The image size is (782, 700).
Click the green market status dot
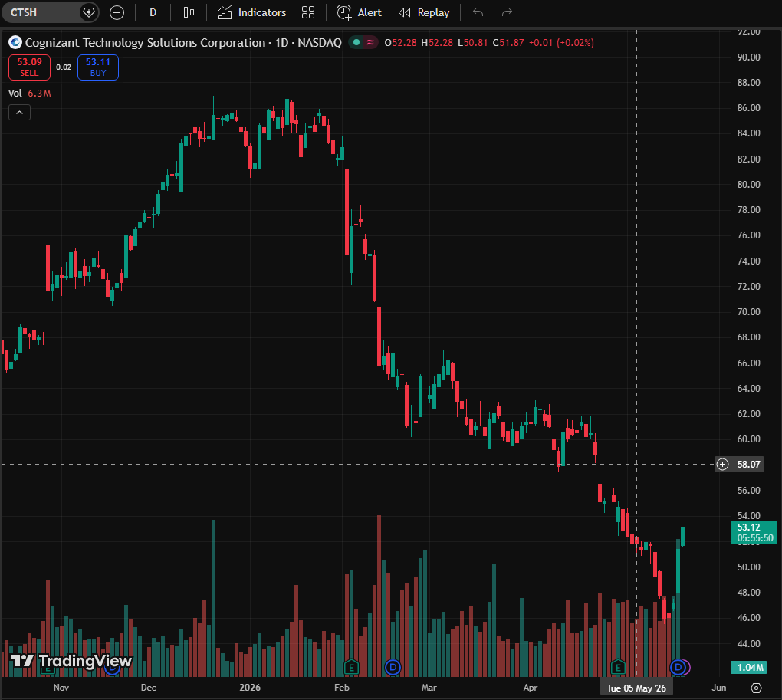356,42
